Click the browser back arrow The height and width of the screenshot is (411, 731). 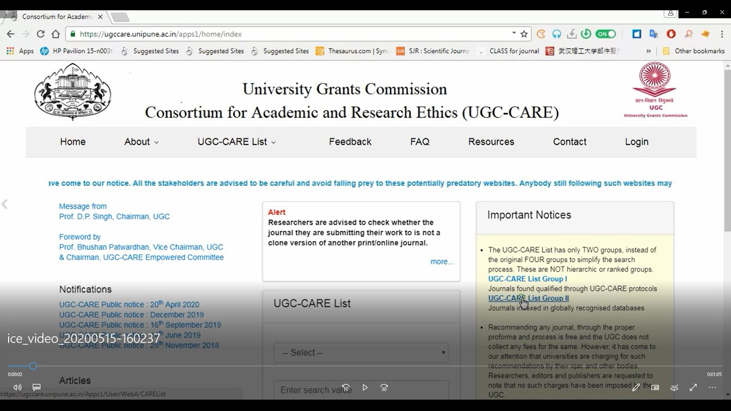tap(10, 34)
